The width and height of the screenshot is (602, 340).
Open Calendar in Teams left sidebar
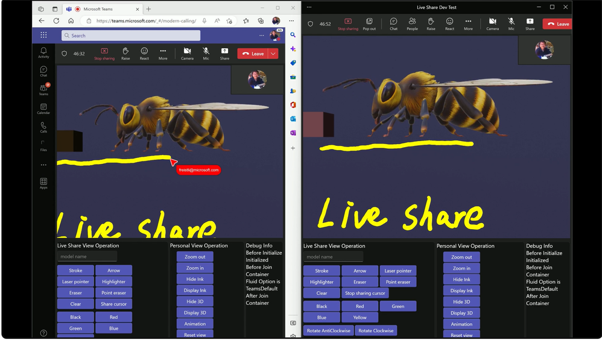click(43, 109)
